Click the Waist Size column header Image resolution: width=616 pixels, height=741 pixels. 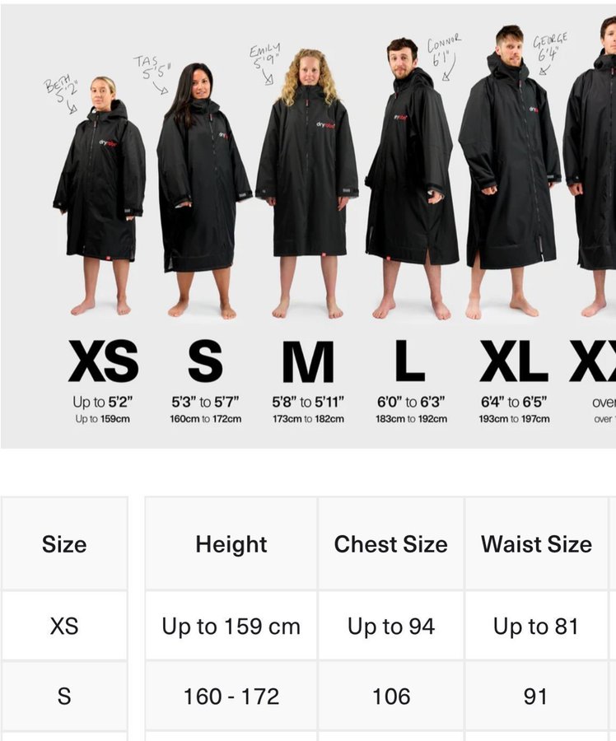[536, 543]
